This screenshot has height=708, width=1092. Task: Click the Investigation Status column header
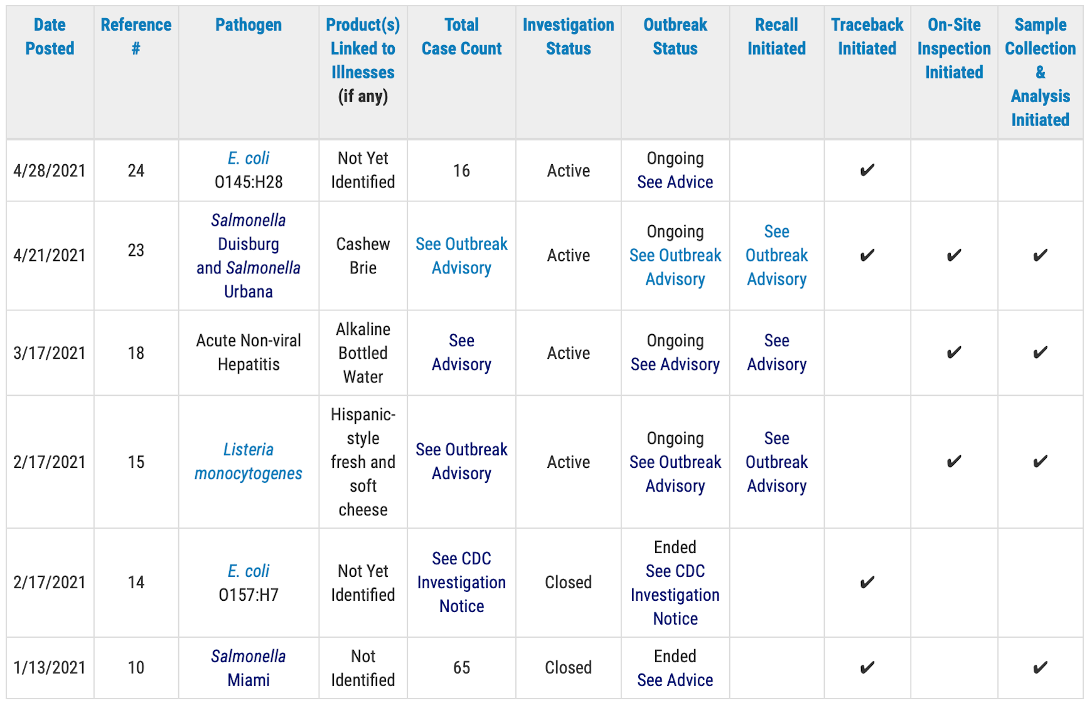pyautogui.click(x=568, y=36)
